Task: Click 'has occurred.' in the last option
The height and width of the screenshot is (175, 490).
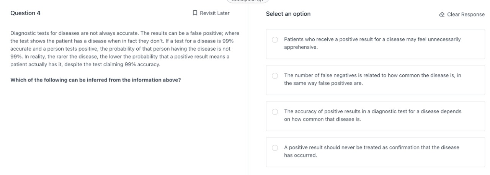Action: point(300,155)
